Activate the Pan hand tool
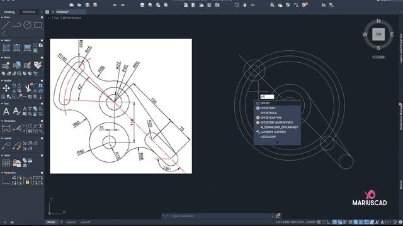403x226 pixels. coord(244,5)
